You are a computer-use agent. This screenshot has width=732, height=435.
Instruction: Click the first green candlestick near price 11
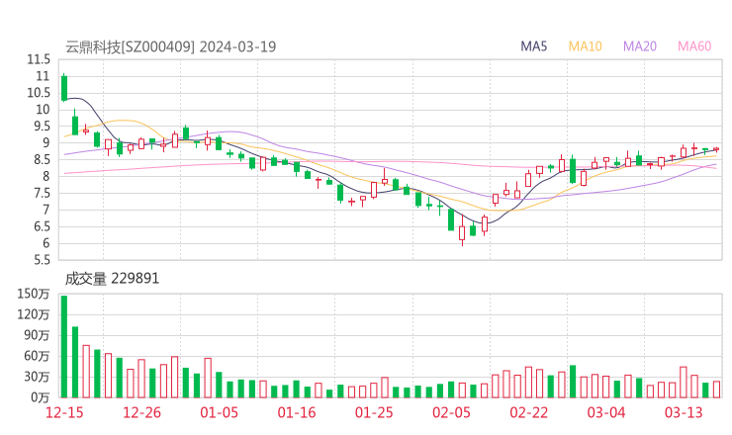tap(64, 88)
